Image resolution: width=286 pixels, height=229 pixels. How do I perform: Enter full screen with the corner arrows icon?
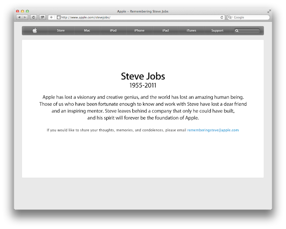(269, 11)
